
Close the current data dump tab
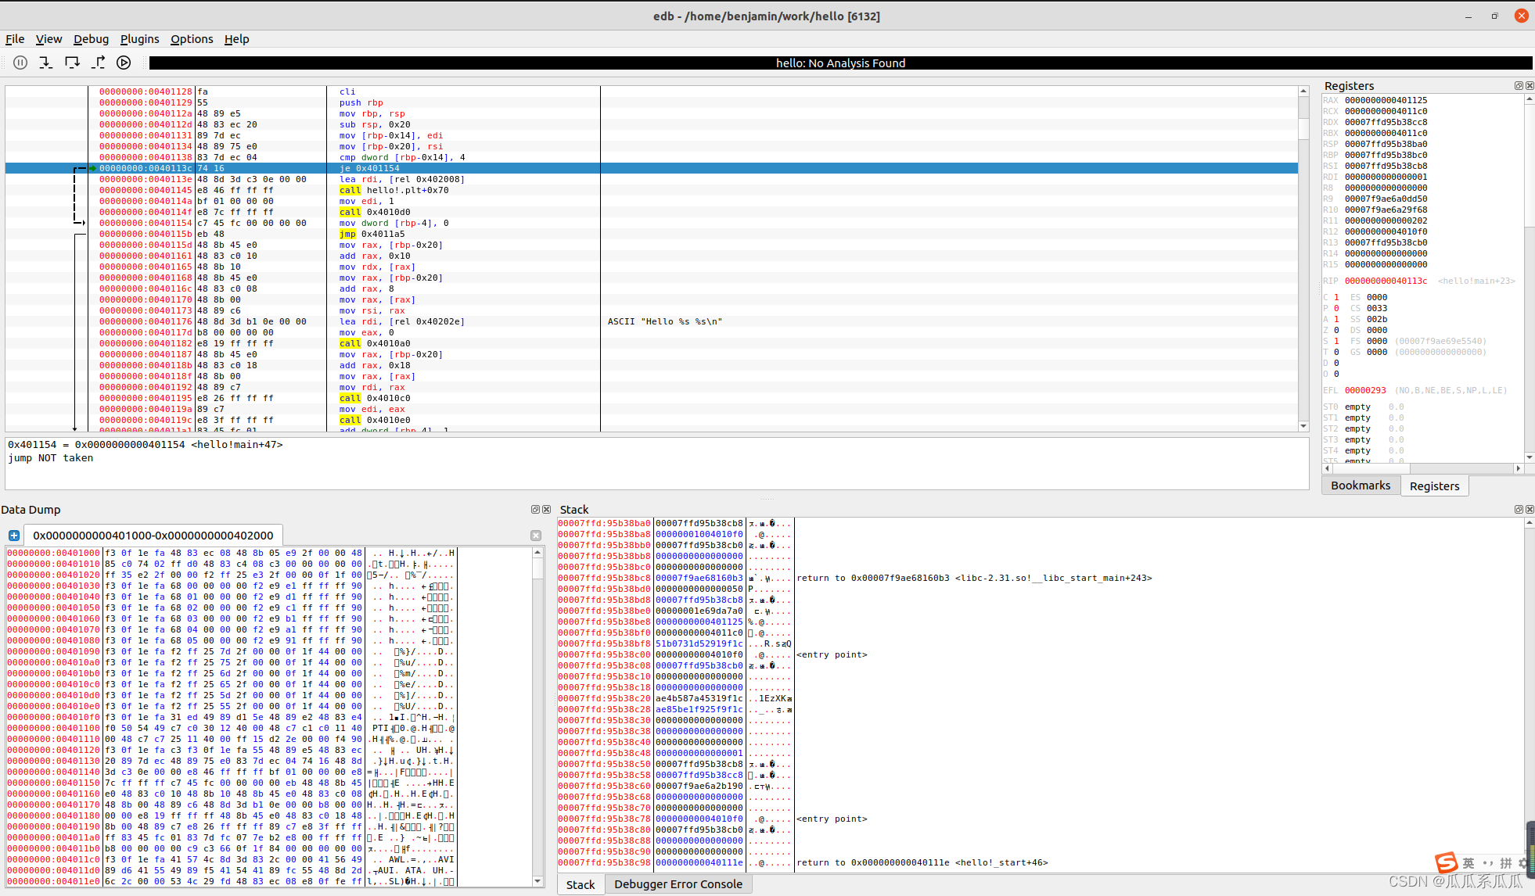click(x=536, y=536)
